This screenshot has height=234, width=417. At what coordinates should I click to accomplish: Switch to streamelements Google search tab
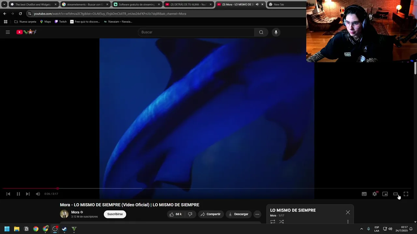point(85,5)
